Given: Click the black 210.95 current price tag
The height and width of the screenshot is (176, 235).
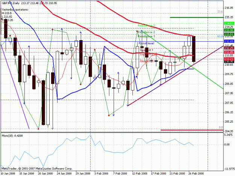Looking at the screenshot, I should 229,62.
